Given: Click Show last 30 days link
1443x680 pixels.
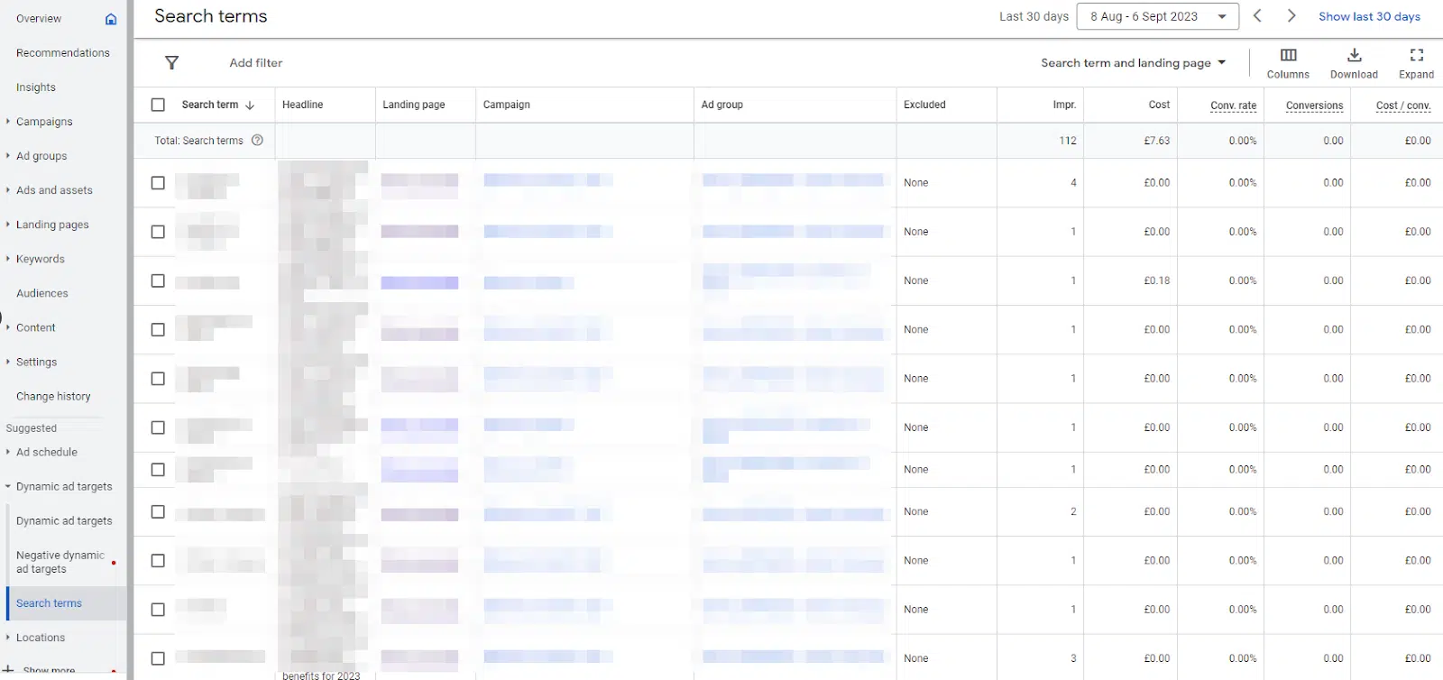Looking at the screenshot, I should tap(1369, 16).
